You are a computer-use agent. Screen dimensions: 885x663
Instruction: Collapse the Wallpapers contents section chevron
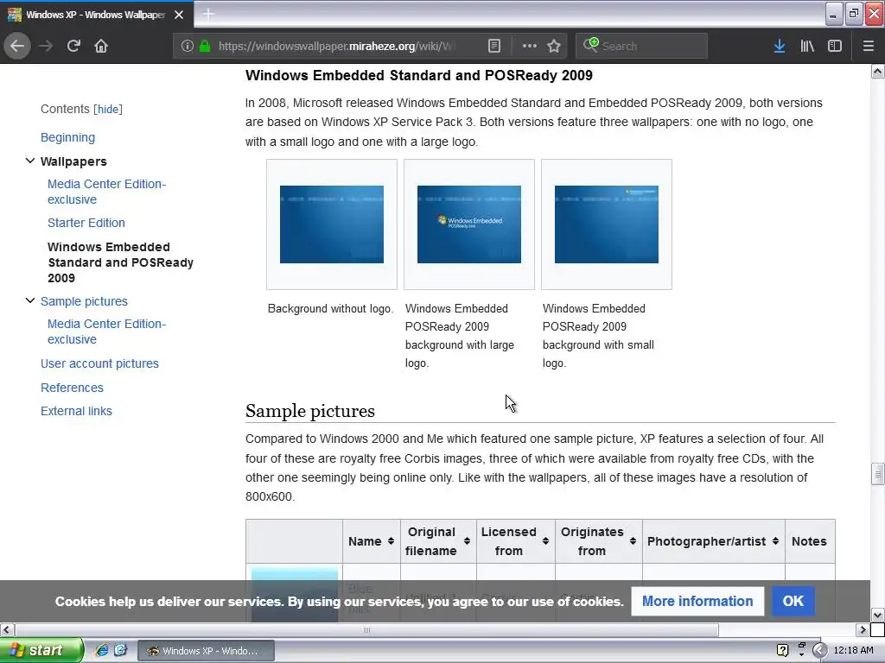click(30, 161)
